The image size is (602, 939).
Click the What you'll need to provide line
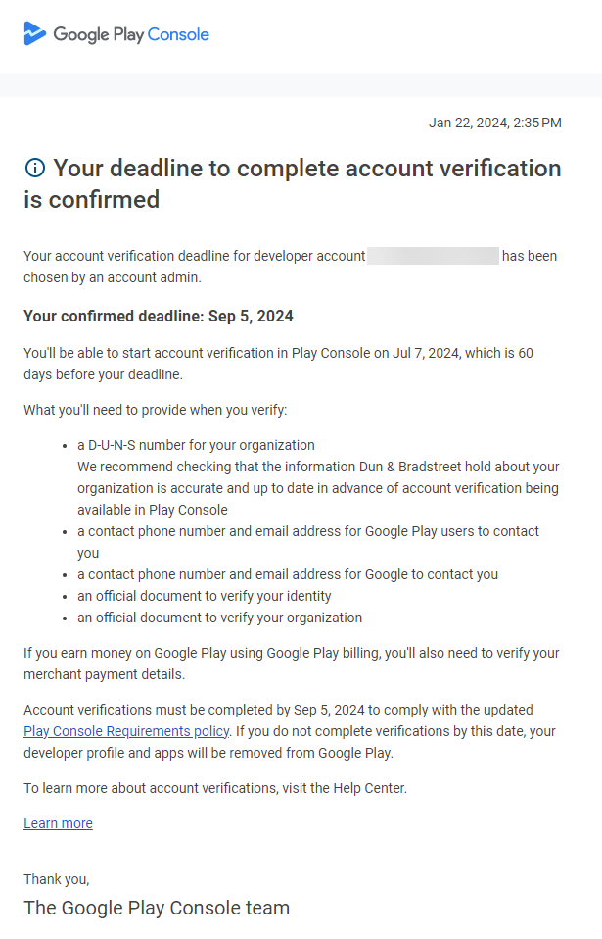tap(155, 410)
